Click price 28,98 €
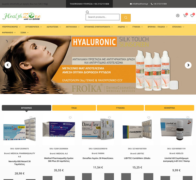This screenshot has height=180, width=196. 20,173
